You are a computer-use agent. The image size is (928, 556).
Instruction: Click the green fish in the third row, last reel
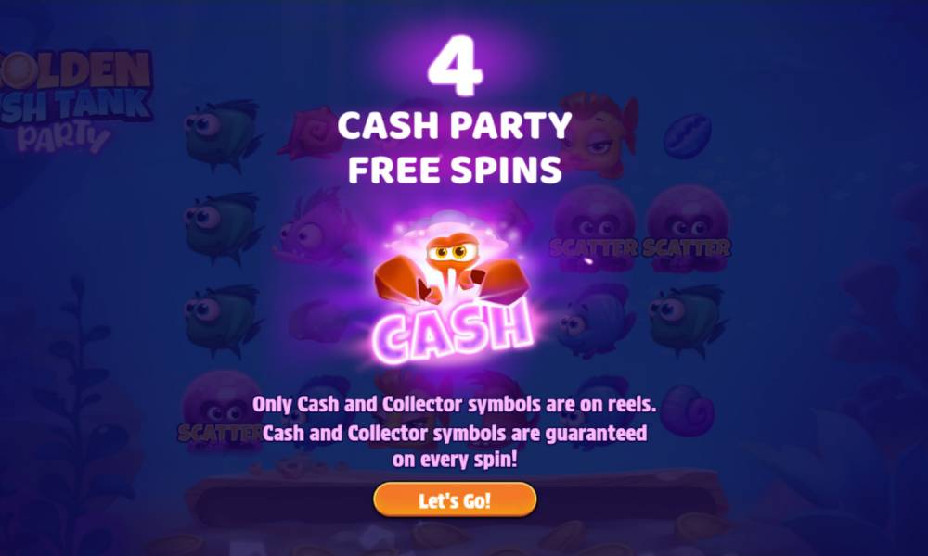[687, 321]
